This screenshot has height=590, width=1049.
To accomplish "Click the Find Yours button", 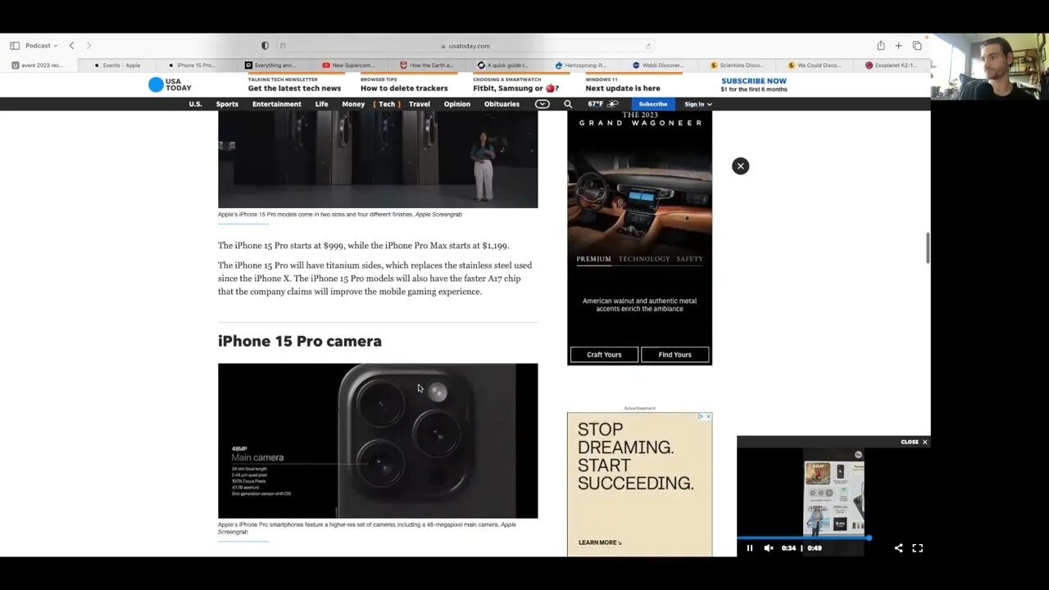I will pos(675,355).
